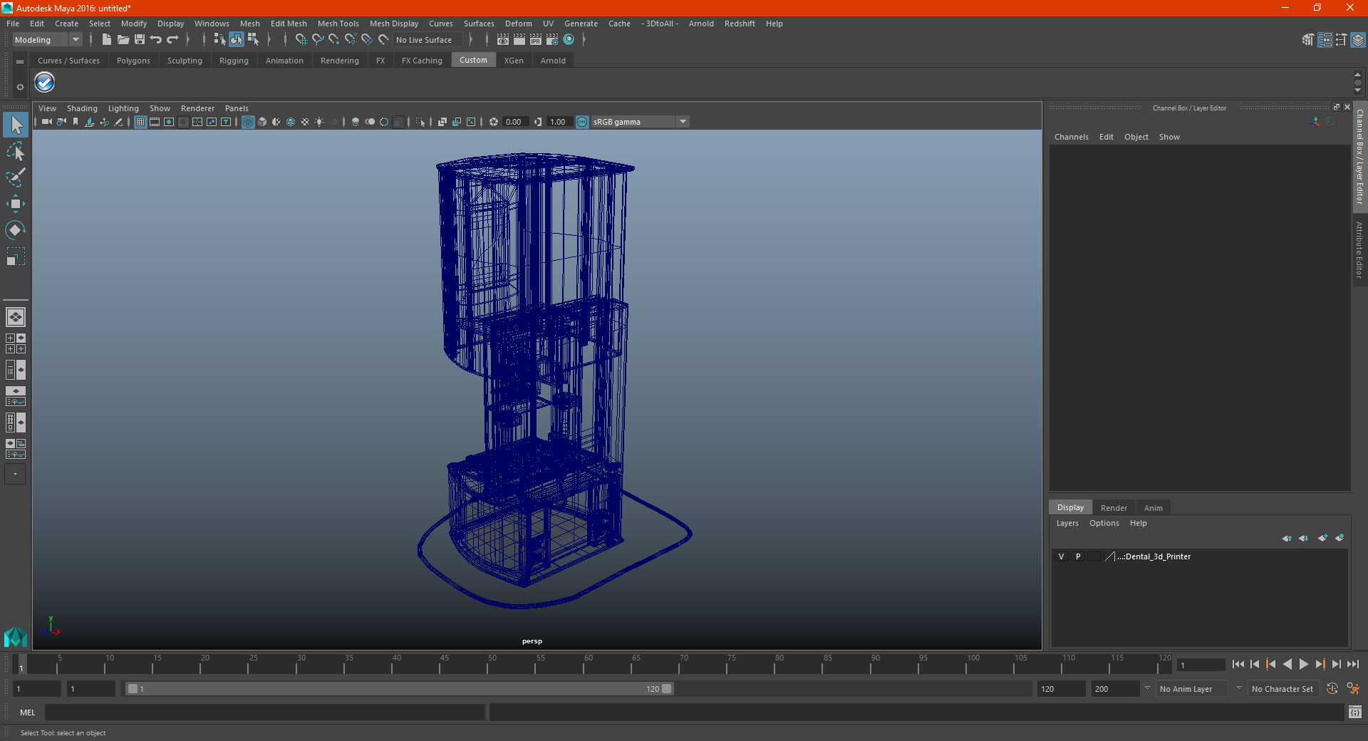Open the Windows menu
Viewport: 1368px width, 741px height.
[212, 24]
